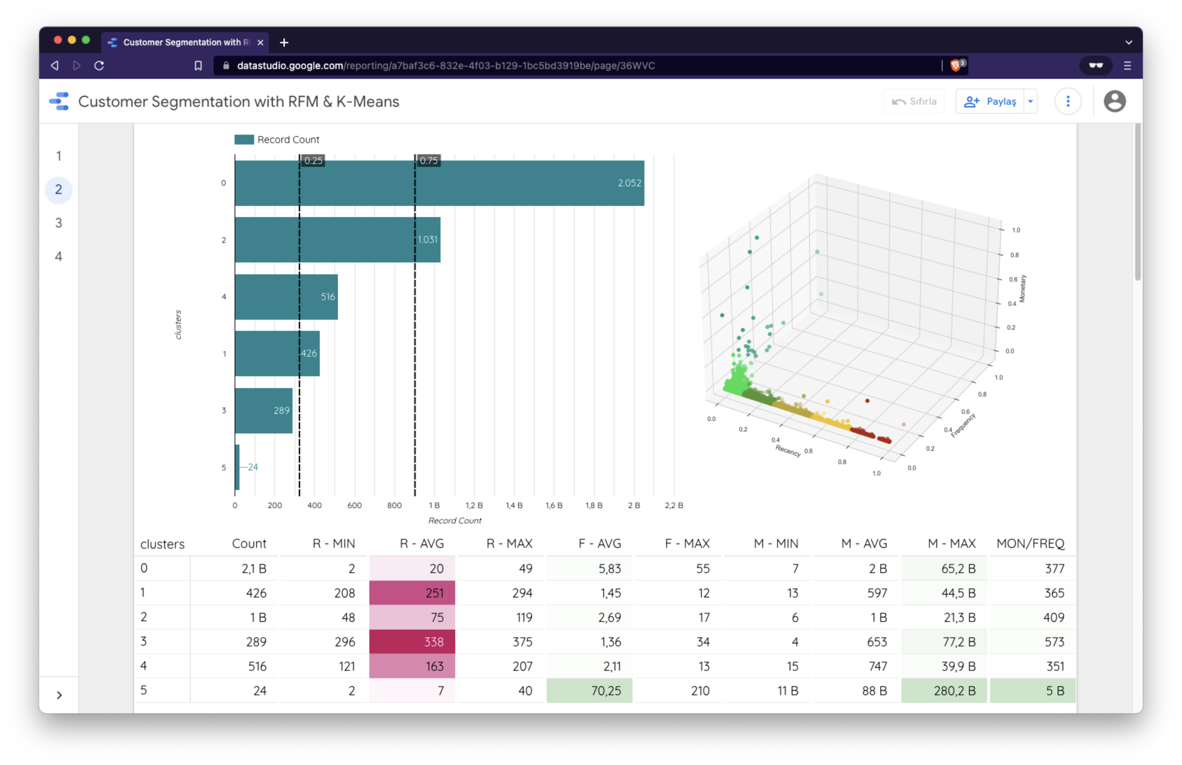Click the browser reload icon

[x=99, y=66]
